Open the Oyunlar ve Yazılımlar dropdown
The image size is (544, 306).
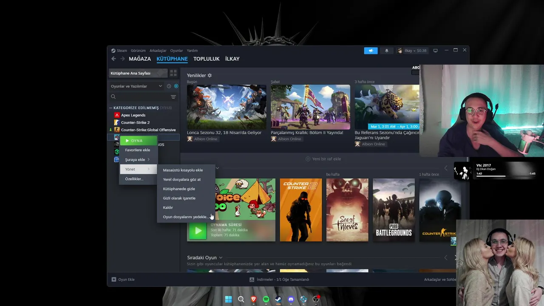click(x=136, y=86)
